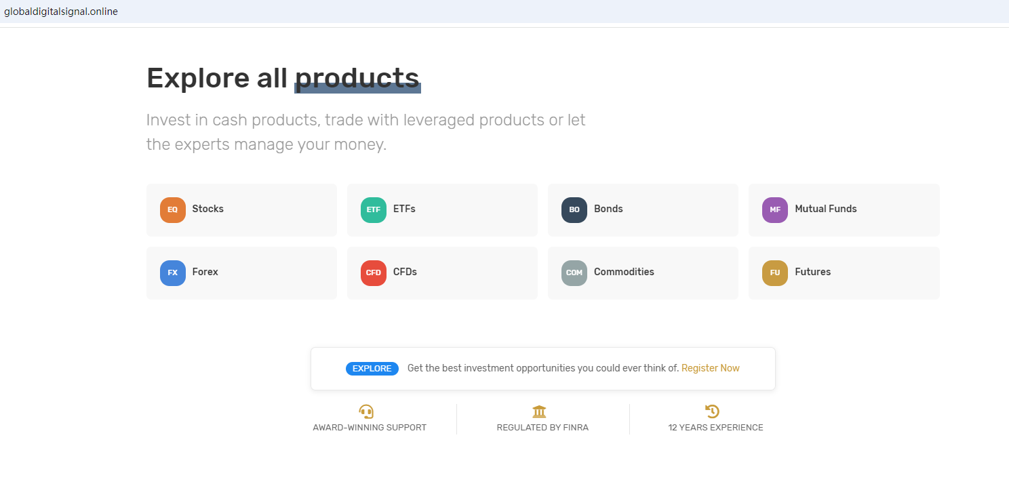Image resolution: width=1009 pixels, height=486 pixels.
Task: Select the Commodities label
Action: pos(624,272)
